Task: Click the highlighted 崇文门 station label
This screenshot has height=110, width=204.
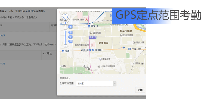Action: click(x=92, y=37)
